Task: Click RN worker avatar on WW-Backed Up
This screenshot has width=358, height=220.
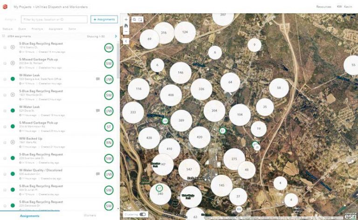Action: click(x=109, y=143)
